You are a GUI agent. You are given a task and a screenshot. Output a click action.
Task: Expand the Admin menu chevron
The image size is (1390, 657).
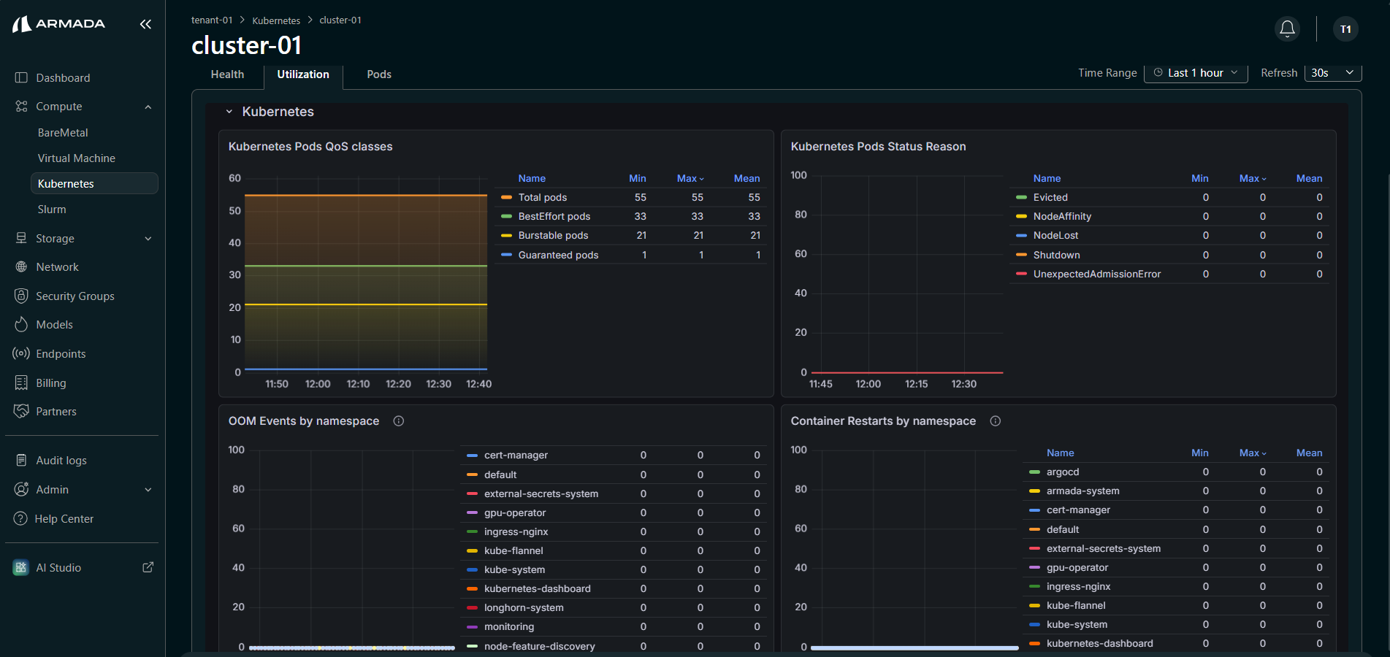click(x=148, y=490)
